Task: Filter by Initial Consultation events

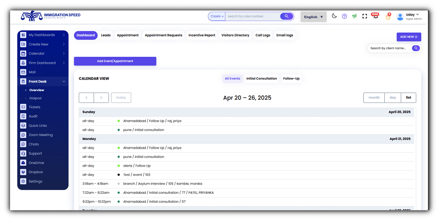Action: pos(261,79)
